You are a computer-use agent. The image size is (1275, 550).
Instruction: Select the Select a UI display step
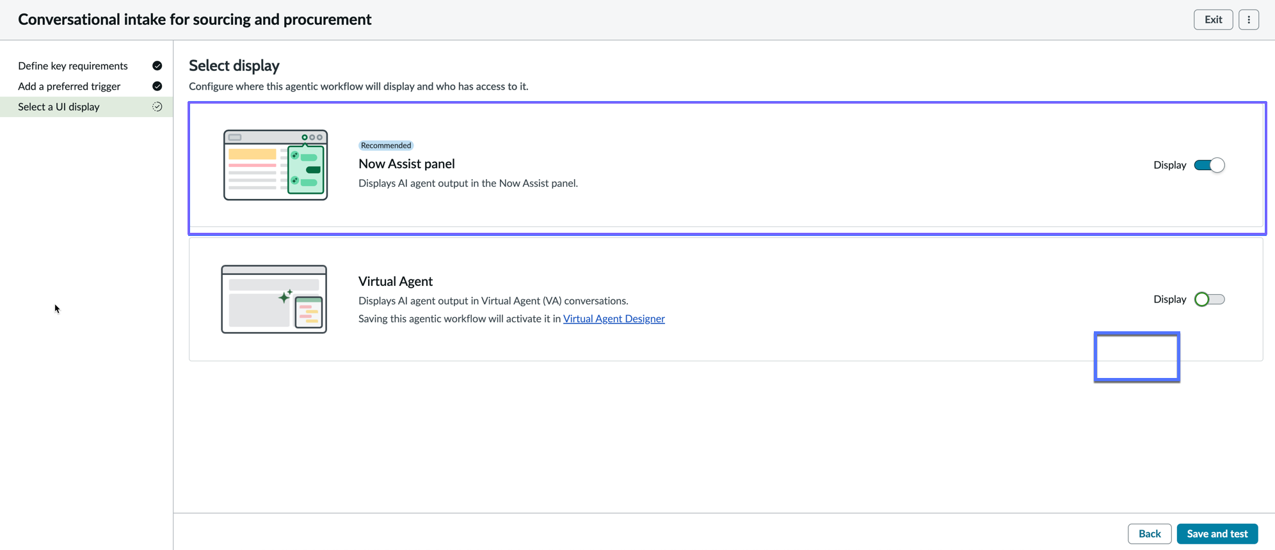(86, 107)
